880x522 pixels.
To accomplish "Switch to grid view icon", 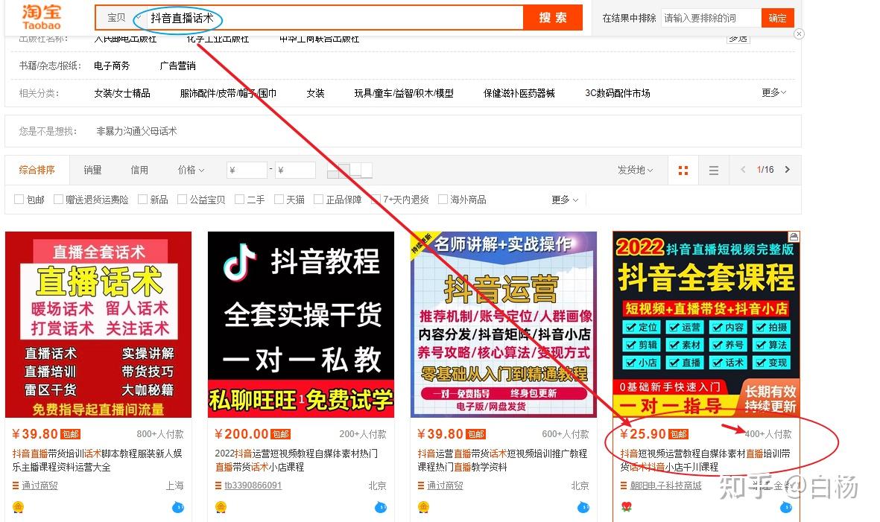I will [x=683, y=171].
